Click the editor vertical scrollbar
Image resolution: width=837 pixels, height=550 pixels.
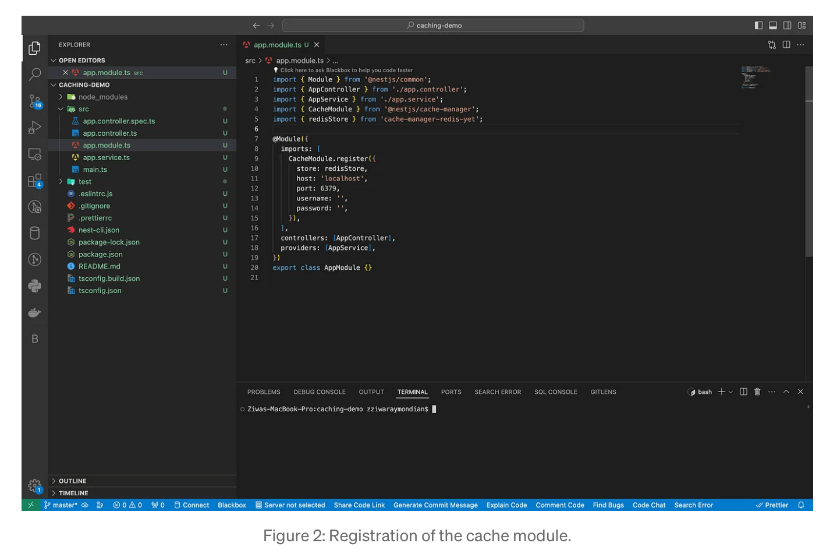(x=809, y=161)
